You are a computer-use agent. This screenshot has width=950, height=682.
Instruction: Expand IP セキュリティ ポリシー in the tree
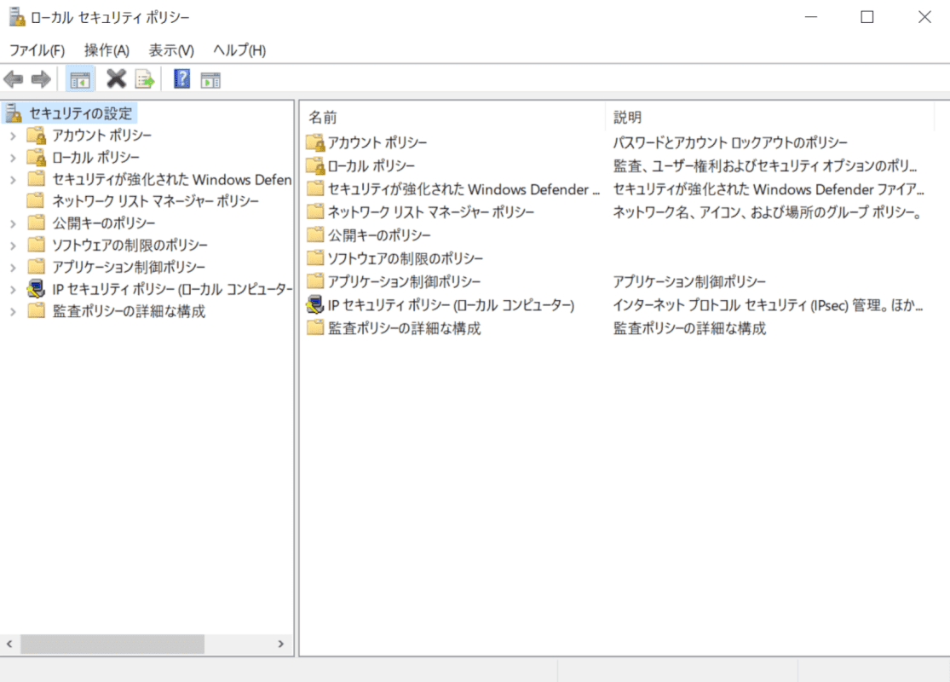(x=13, y=290)
